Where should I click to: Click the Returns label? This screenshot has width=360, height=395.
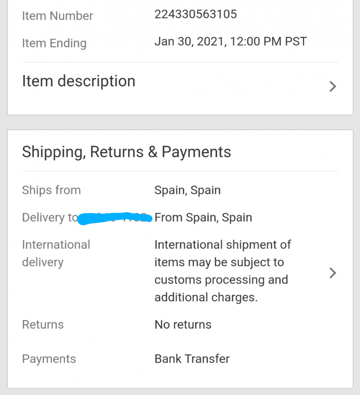(43, 324)
